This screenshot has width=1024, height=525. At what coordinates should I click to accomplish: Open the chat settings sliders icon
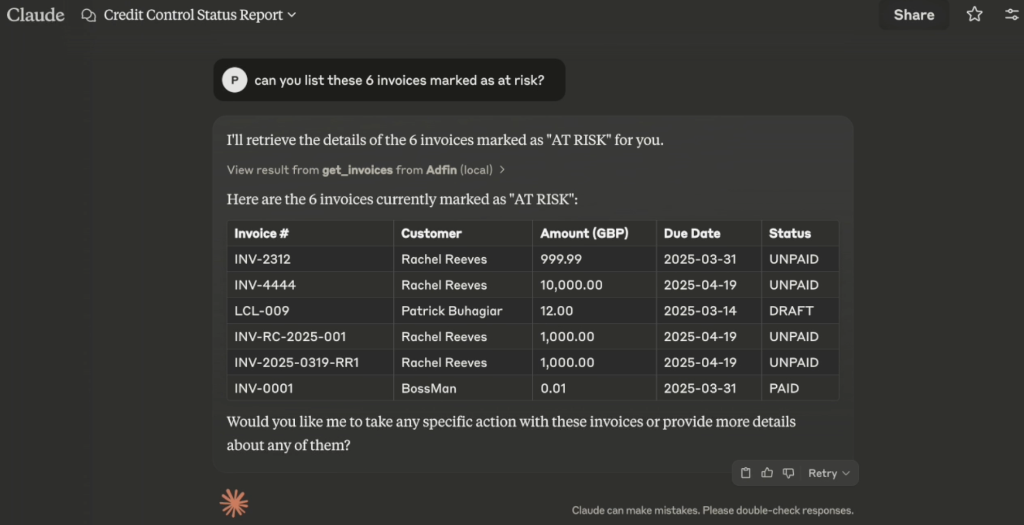click(x=1012, y=14)
